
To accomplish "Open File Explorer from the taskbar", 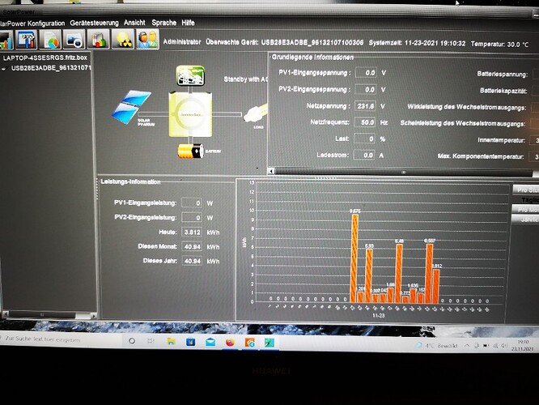I will pos(171,341).
